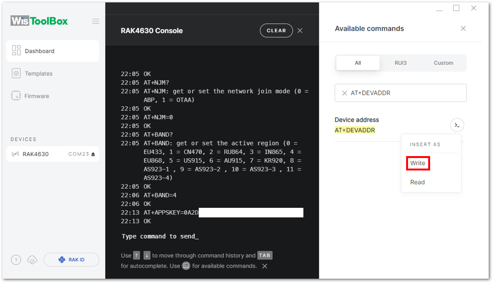The image size is (493, 283).
Task: Clear the AT+DEVADDR search text
Action: (x=344, y=93)
